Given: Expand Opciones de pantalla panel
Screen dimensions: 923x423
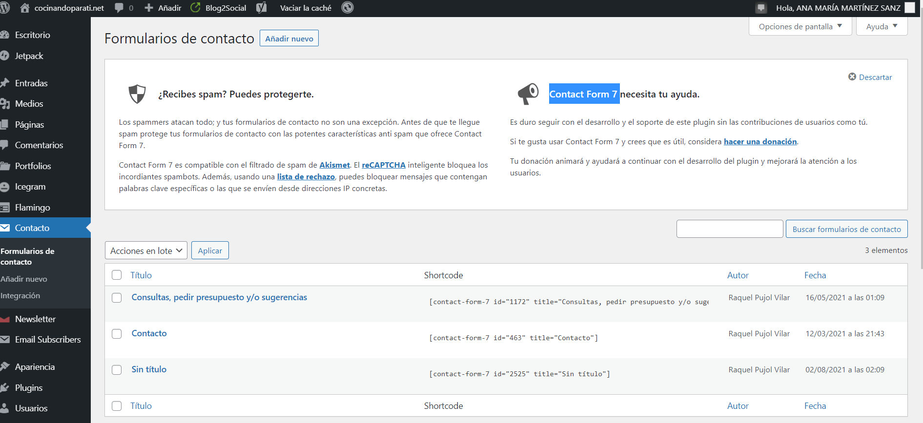Looking at the screenshot, I should pos(800,26).
